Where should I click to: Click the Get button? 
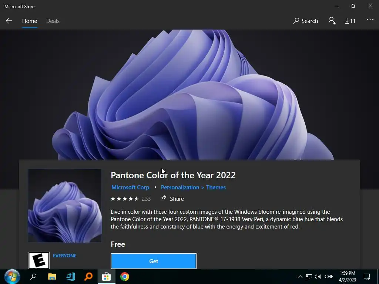point(154,261)
